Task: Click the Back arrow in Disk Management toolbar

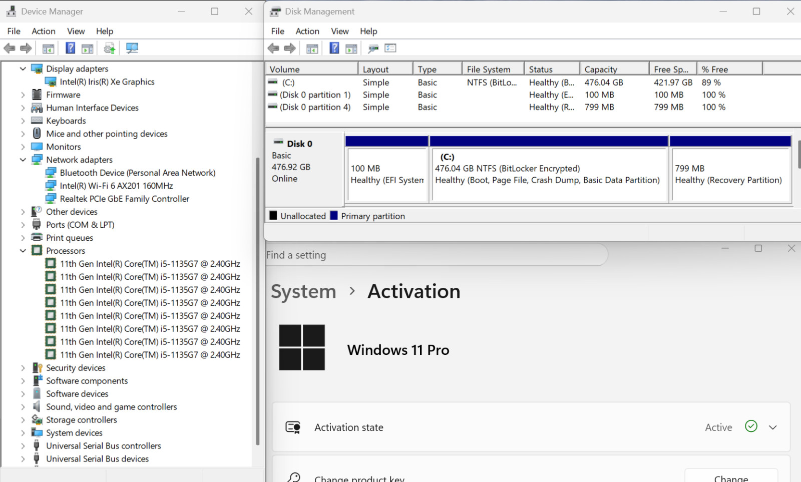Action: coord(273,48)
